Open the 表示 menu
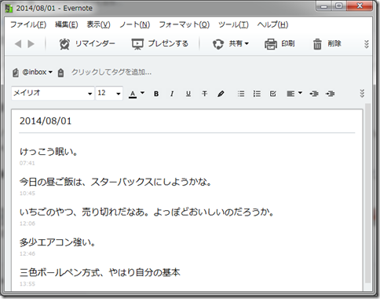This screenshot has width=380, height=299. pyautogui.click(x=98, y=24)
